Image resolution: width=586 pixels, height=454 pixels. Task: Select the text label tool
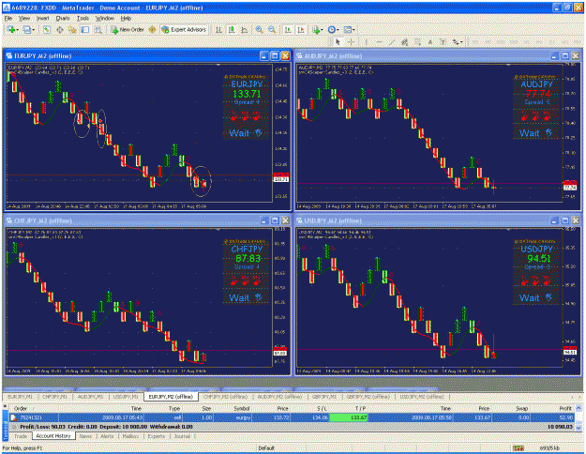click(x=443, y=42)
